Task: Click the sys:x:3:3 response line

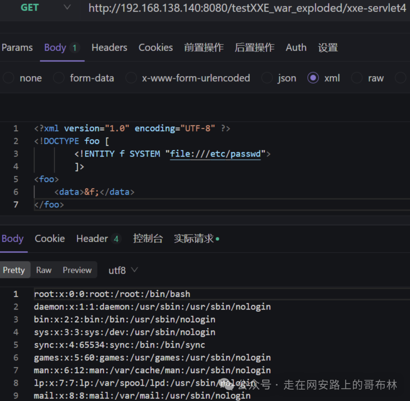Action: point(125,332)
